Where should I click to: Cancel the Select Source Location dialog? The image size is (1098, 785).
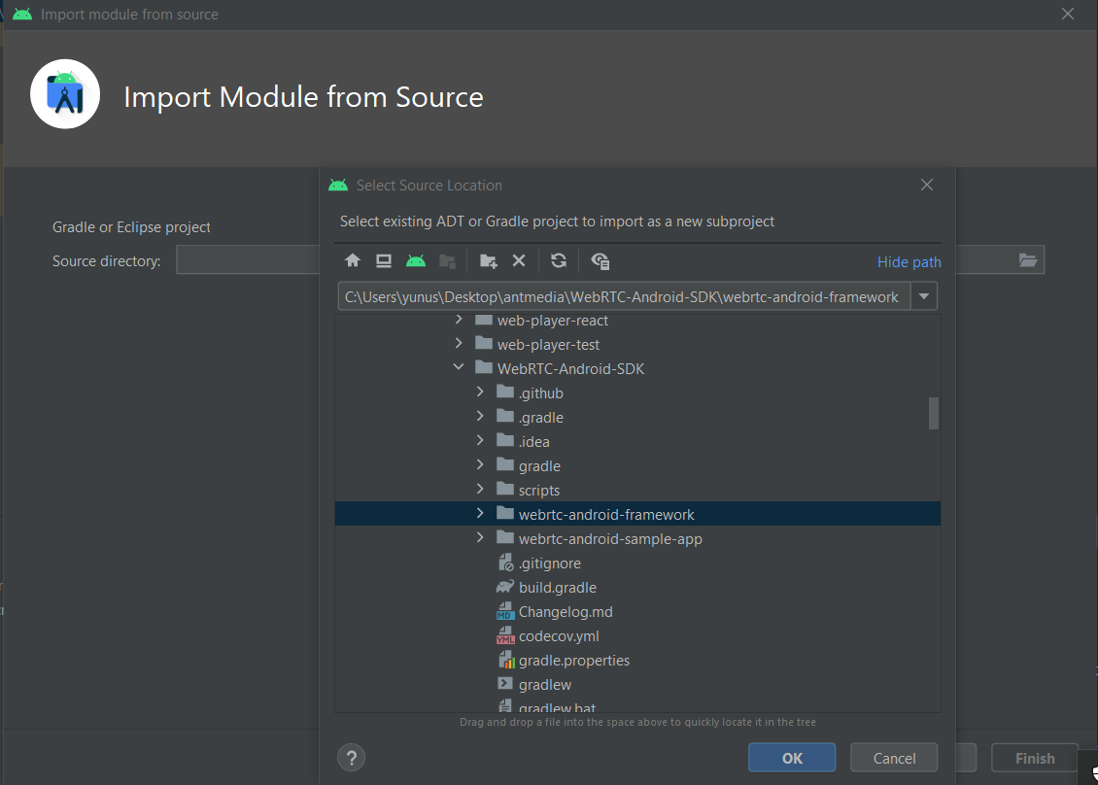point(894,758)
